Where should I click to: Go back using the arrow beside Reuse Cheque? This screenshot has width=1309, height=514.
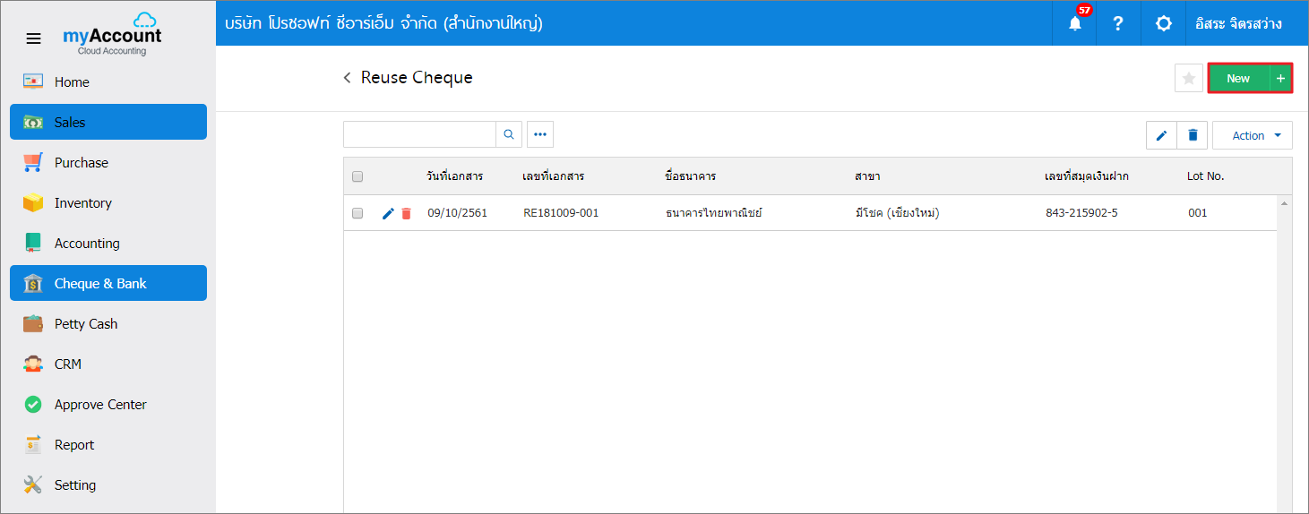[x=348, y=79]
